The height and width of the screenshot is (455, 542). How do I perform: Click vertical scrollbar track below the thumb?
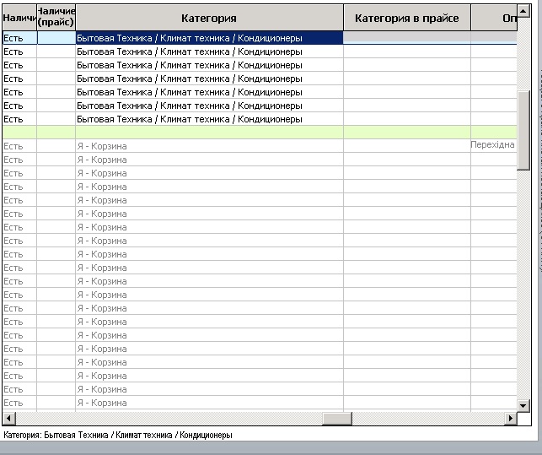coord(523,284)
